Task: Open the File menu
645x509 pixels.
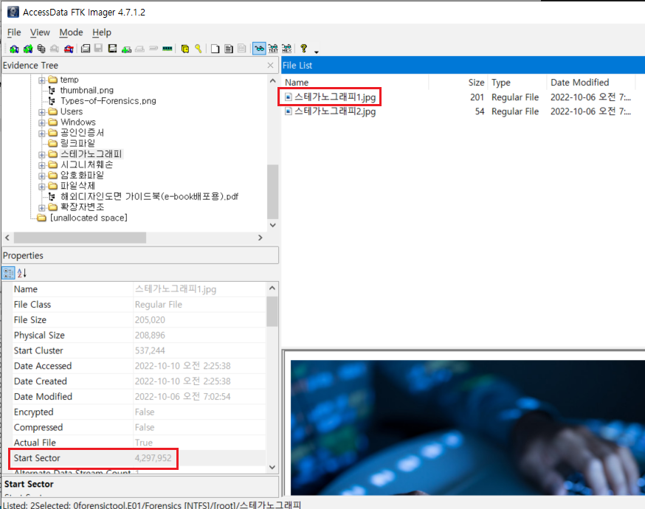Action: 14,32
